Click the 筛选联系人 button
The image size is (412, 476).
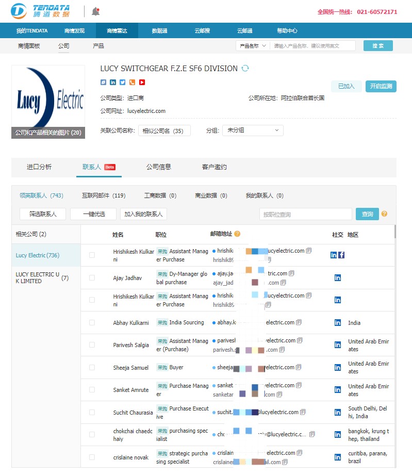pyautogui.click(x=43, y=214)
